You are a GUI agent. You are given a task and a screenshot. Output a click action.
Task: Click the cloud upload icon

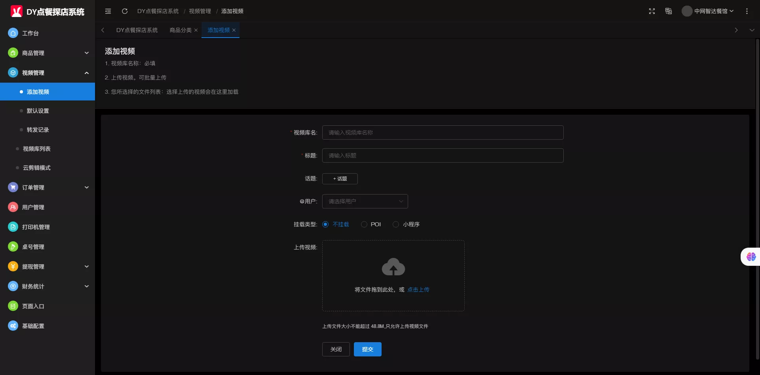coord(393,267)
